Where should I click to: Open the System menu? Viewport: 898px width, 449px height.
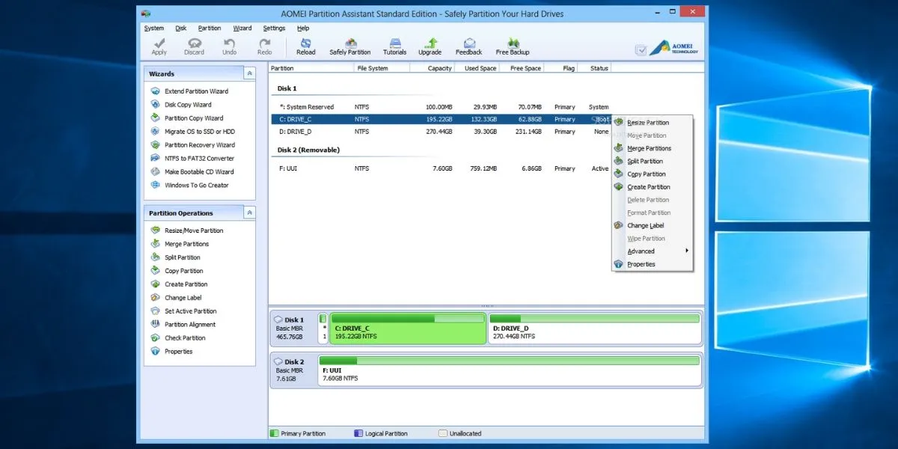154,28
